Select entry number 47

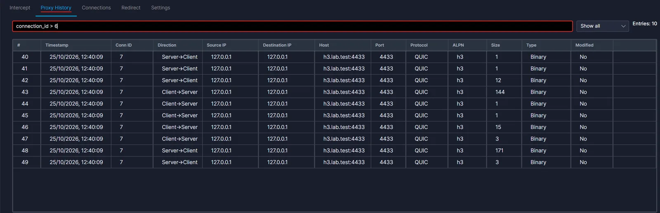334,139
